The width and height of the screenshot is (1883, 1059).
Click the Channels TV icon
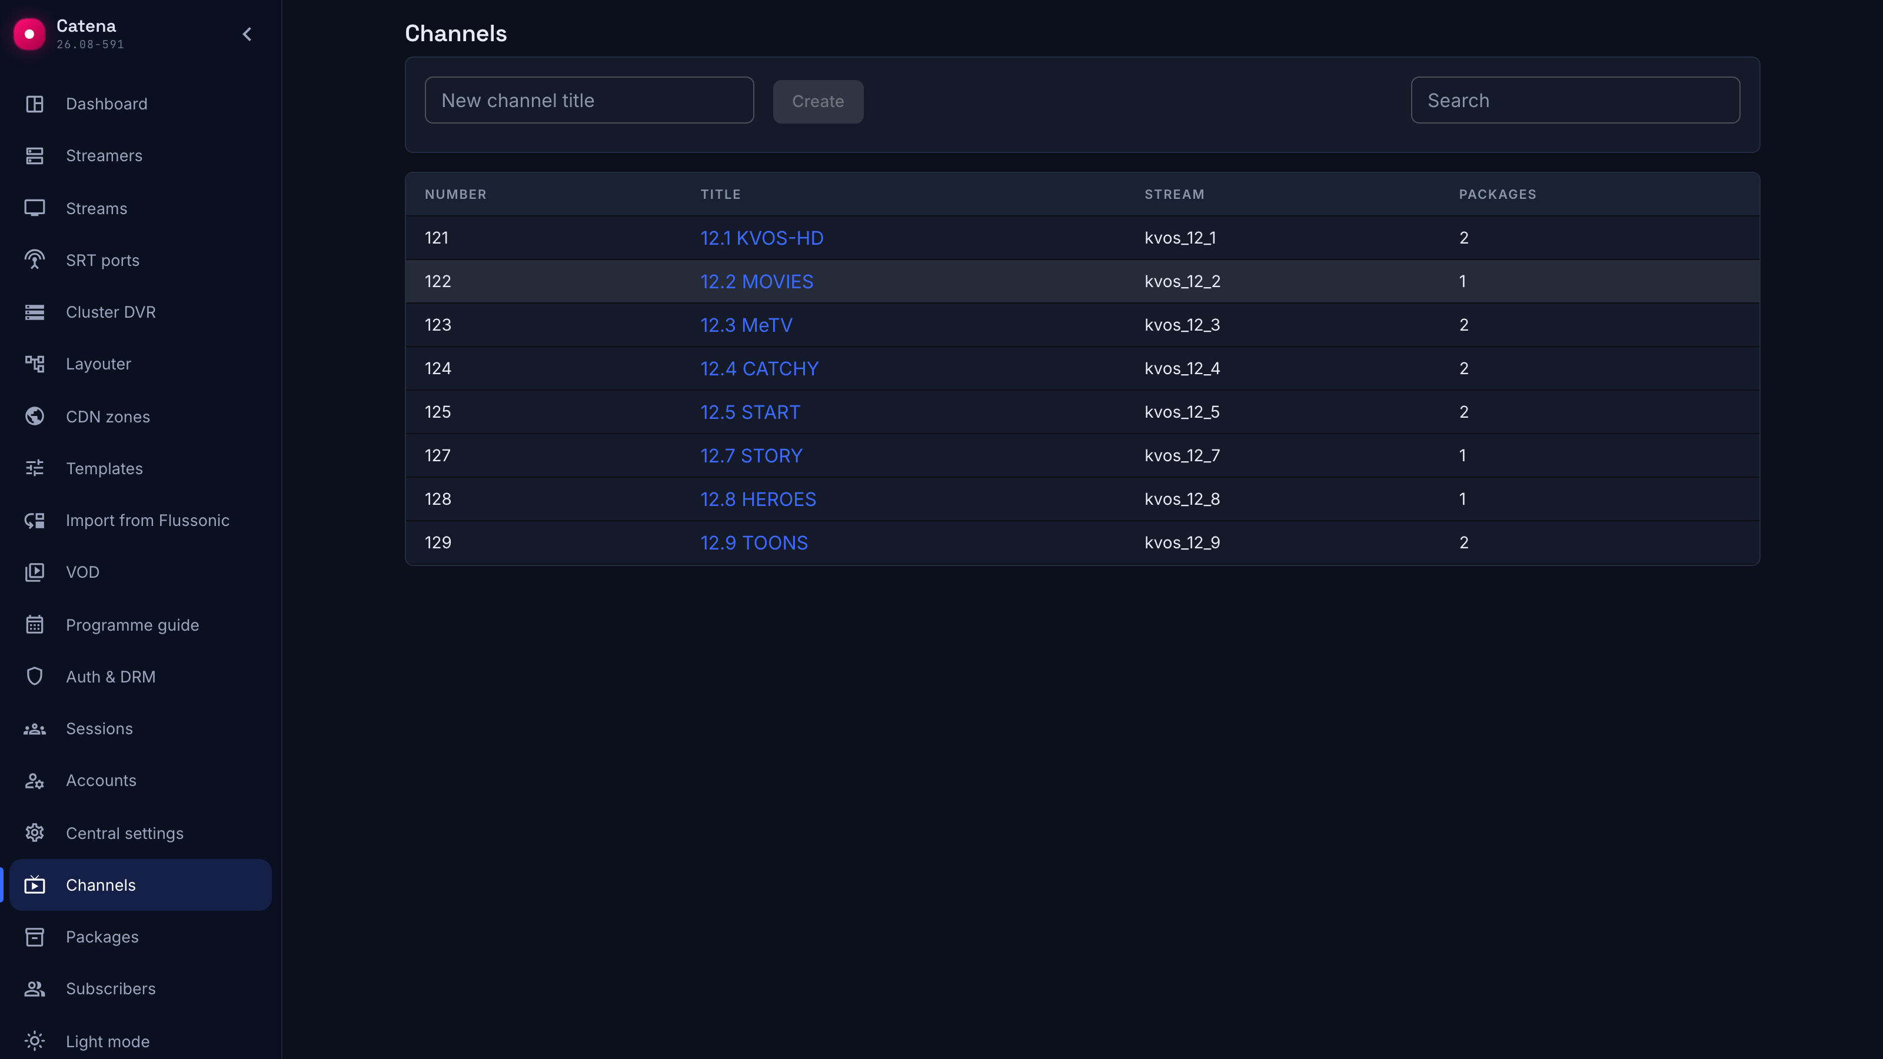coord(34,885)
